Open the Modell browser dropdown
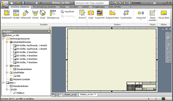Viewport: 173px width, 101px height. tap(9, 31)
